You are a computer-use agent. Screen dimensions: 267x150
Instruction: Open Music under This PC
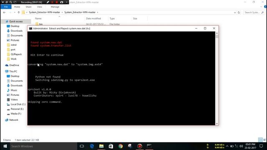(14, 90)
